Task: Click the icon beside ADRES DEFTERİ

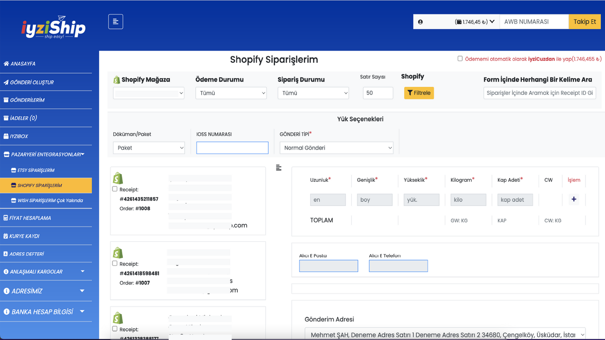Action: tap(6, 254)
